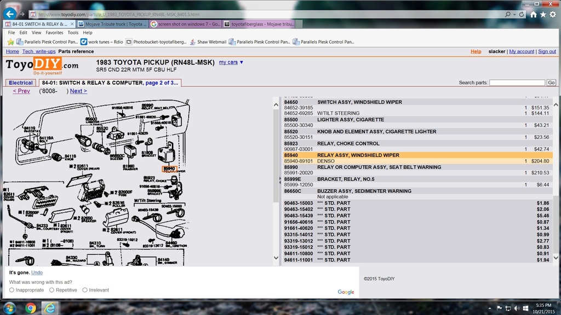This screenshot has width=561, height=315.
Task: Open the Tools menu
Action: tap(73, 32)
